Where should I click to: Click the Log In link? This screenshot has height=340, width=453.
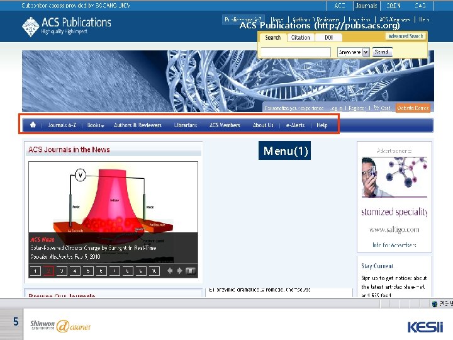pyautogui.click(x=336, y=108)
